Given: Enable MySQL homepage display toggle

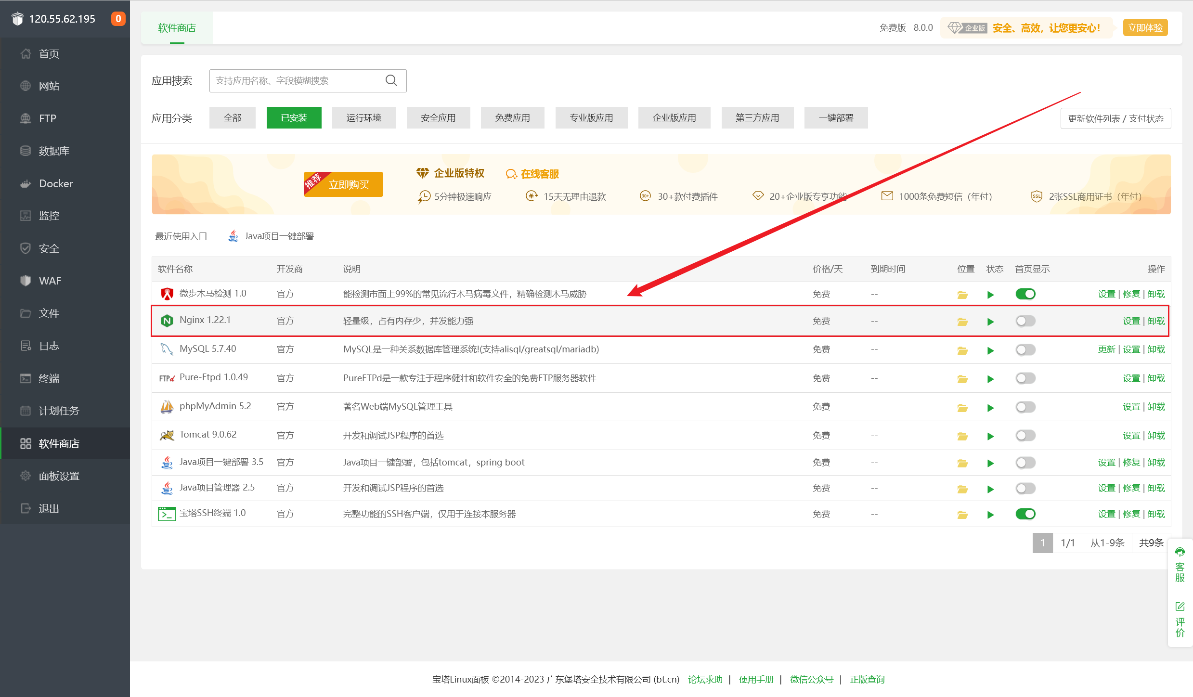Looking at the screenshot, I should (1025, 349).
